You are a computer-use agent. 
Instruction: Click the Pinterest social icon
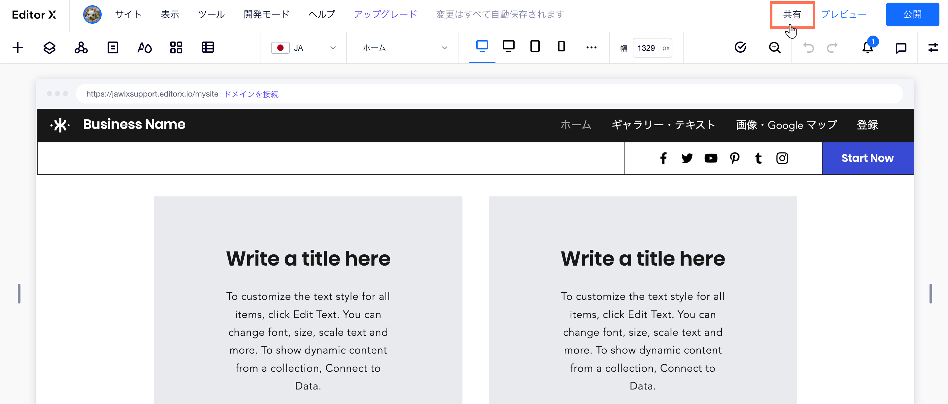(x=734, y=158)
